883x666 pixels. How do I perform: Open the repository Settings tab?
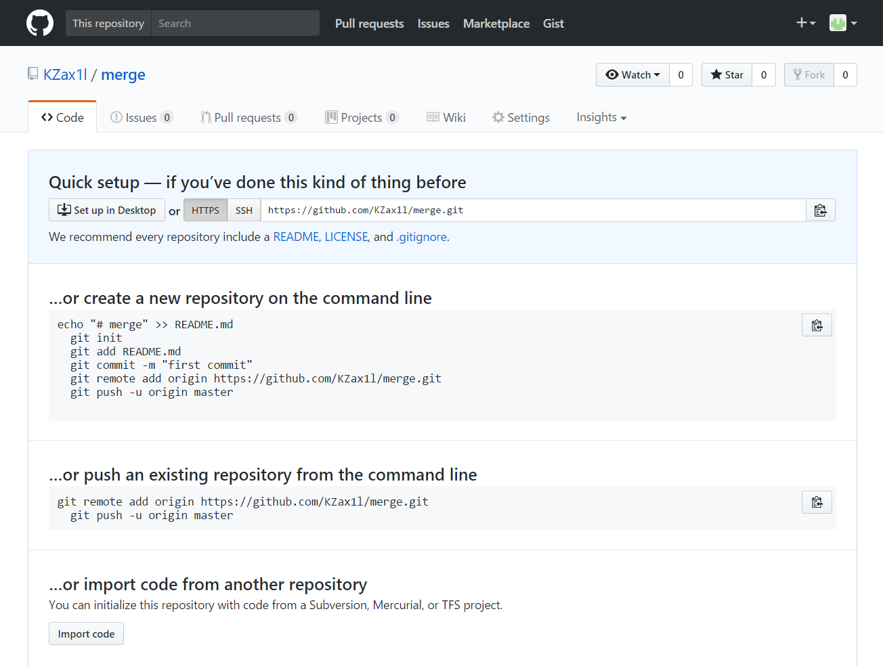521,117
